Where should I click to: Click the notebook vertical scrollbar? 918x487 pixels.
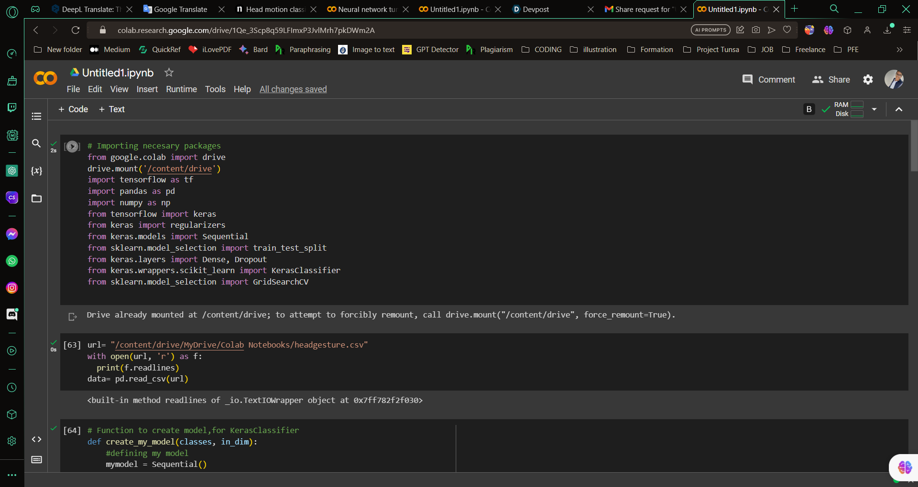click(x=914, y=146)
